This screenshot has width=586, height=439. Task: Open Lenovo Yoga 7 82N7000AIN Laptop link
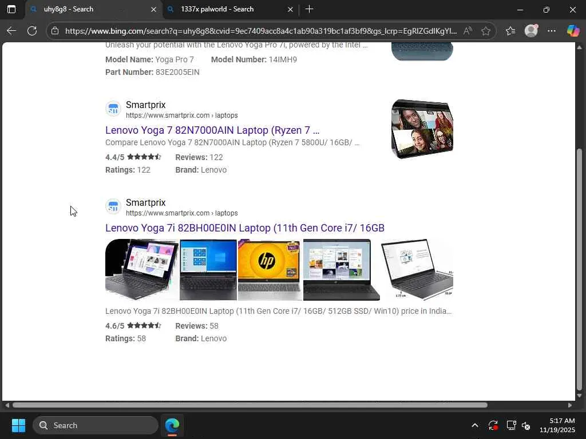[x=212, y=130]
